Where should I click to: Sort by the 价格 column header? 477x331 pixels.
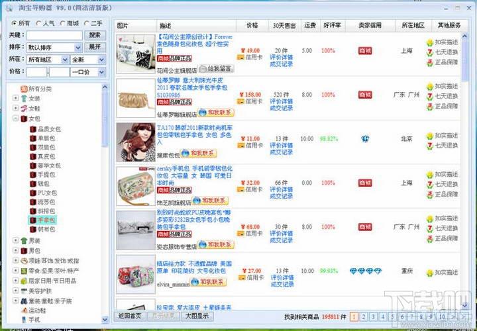[252, 26]
